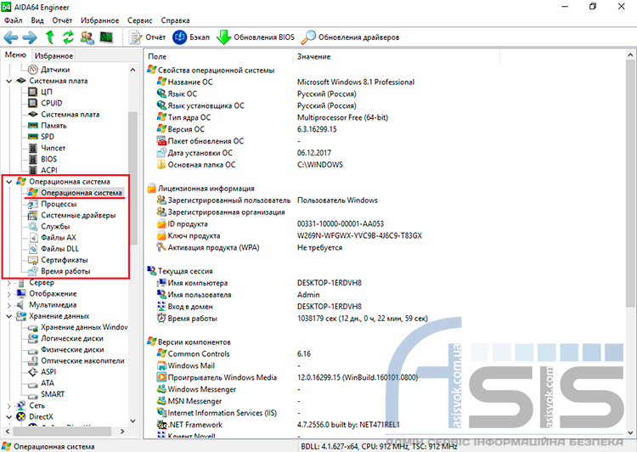
Task: Select Время работы in the tree
Action: (65, 271)
